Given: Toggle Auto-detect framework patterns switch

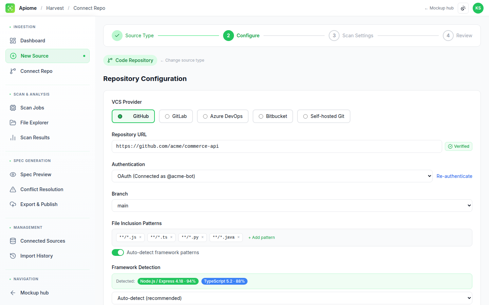Looking at the screenshot, I should (118, 252).
